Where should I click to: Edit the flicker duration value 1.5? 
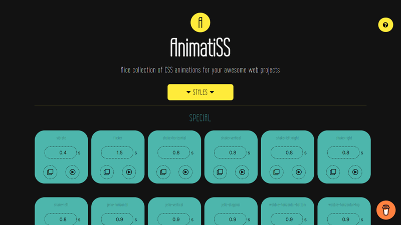(x=117, y=152)
